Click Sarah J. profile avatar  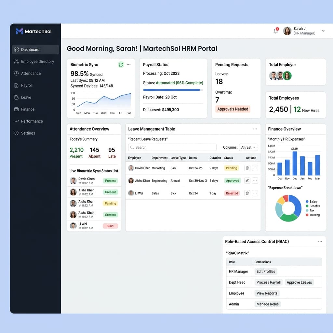(287, 31)
